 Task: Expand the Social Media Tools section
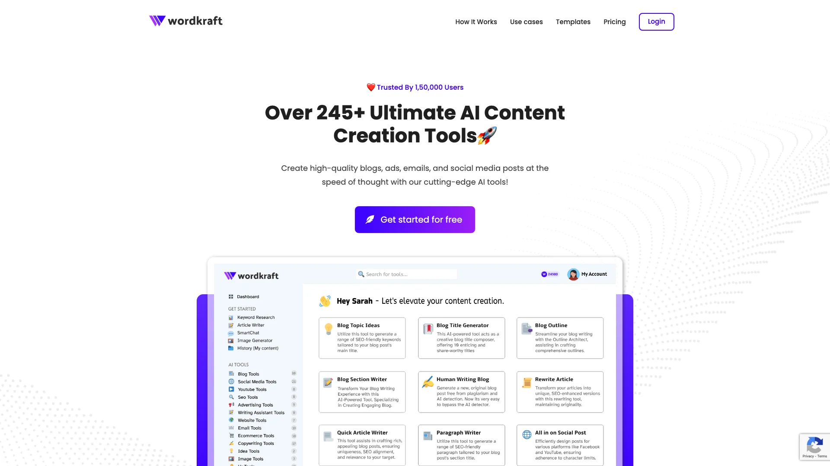pos(258,381)
